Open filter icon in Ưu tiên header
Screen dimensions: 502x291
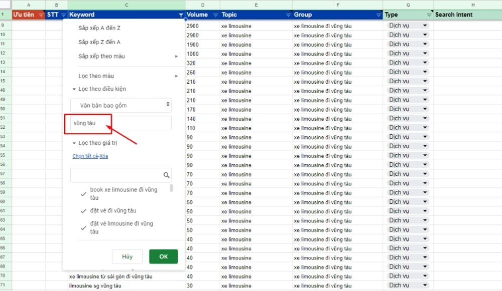(41, 15)
